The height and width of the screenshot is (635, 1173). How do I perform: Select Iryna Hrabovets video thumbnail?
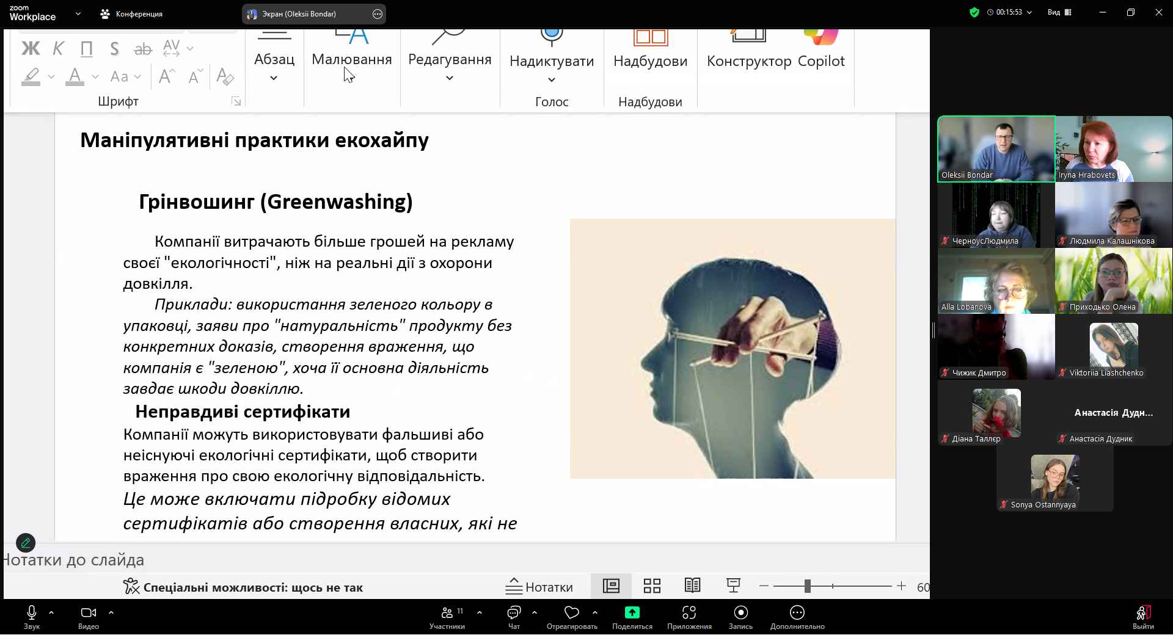1113,149
